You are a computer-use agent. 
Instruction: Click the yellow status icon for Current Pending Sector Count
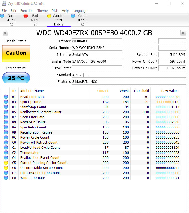point(6,163)
